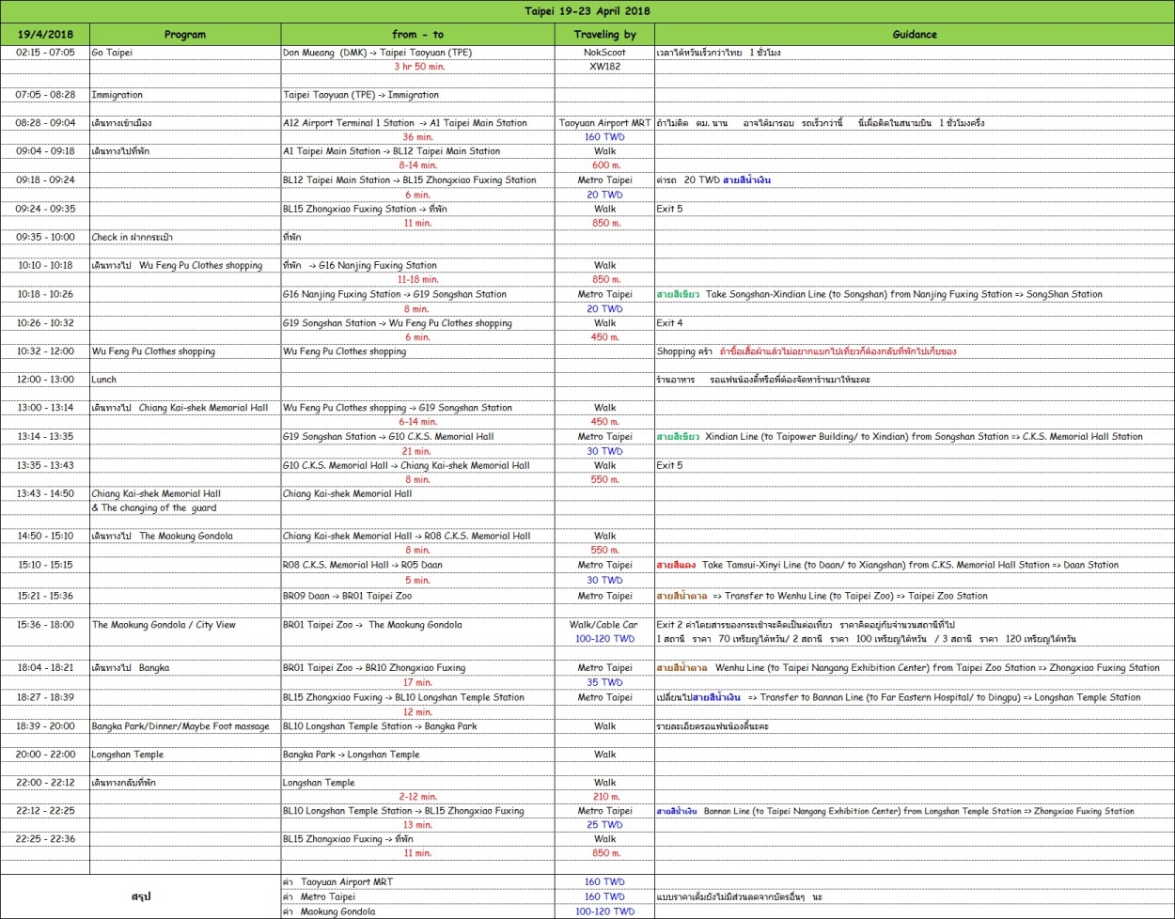The image size is (1175, 919).
Task: Select the title cell 'Taipei 19-23 April 2018'
Action: click(587, 11)
